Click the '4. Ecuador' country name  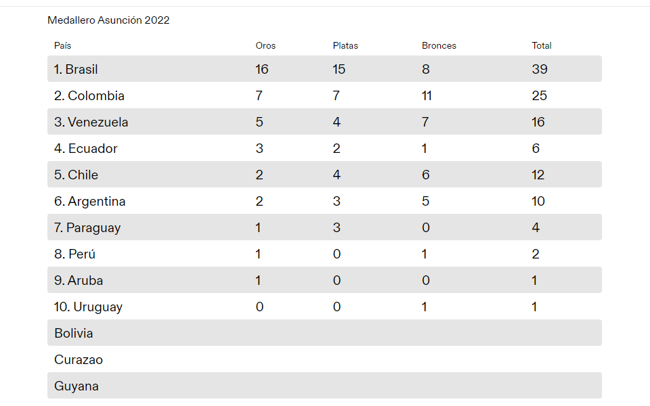tap(86, 149)
